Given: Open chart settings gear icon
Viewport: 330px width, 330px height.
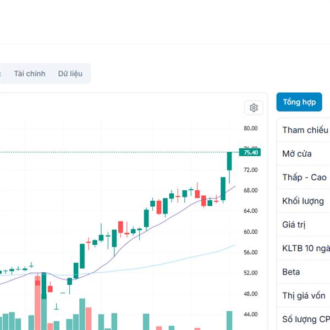Looking at the screenshot, I should [254, 108].
